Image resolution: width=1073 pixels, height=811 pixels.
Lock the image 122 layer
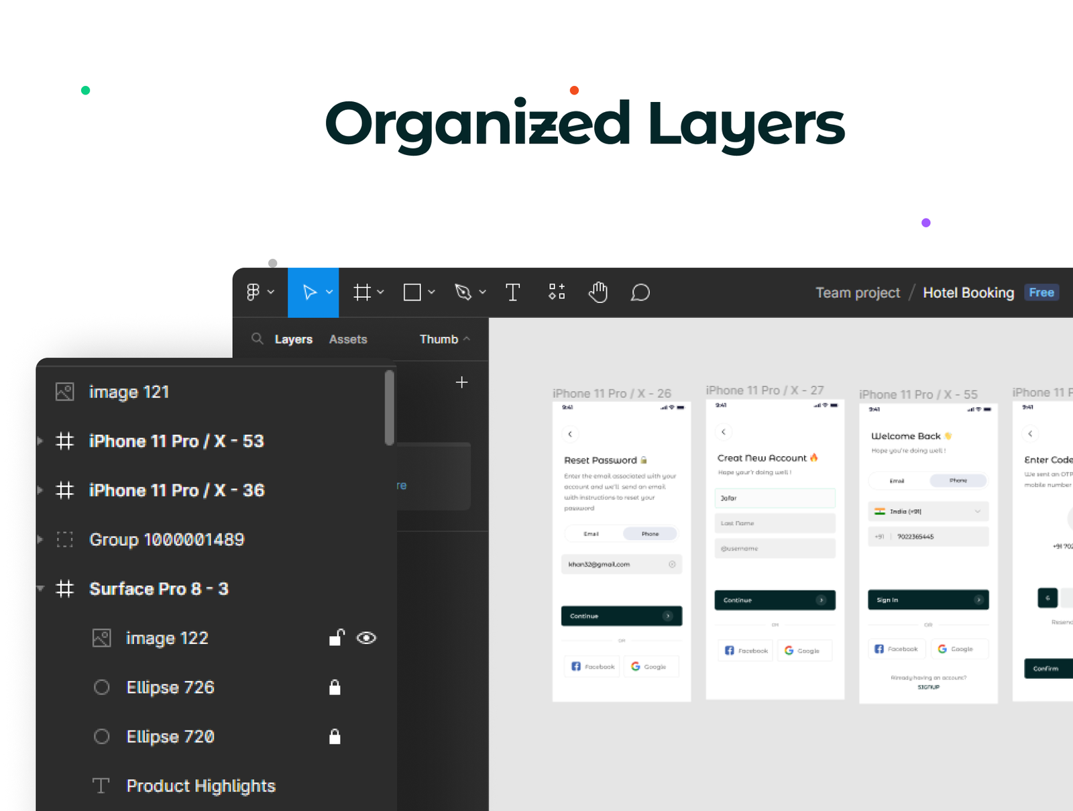pyautogui.click(x=336, y=638)
